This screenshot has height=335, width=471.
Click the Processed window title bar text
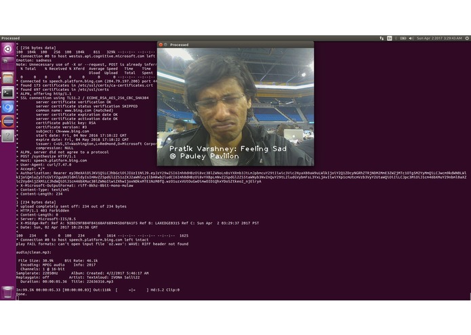180,45
